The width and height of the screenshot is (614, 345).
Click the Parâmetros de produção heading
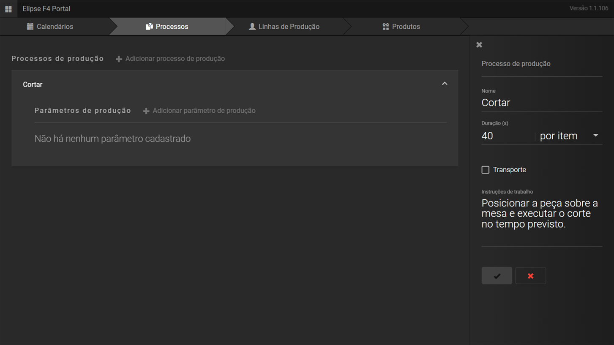83,111
